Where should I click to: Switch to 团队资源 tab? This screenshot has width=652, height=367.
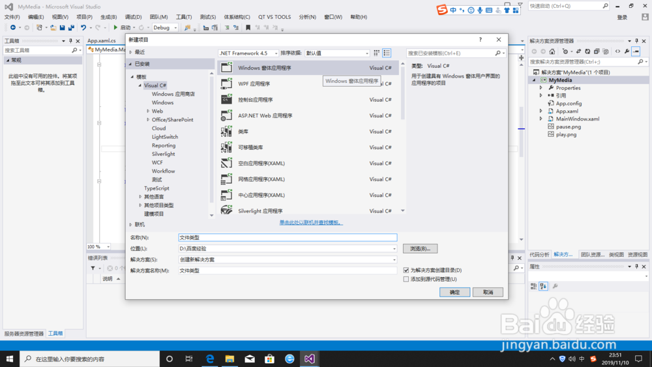coord(593,254)
